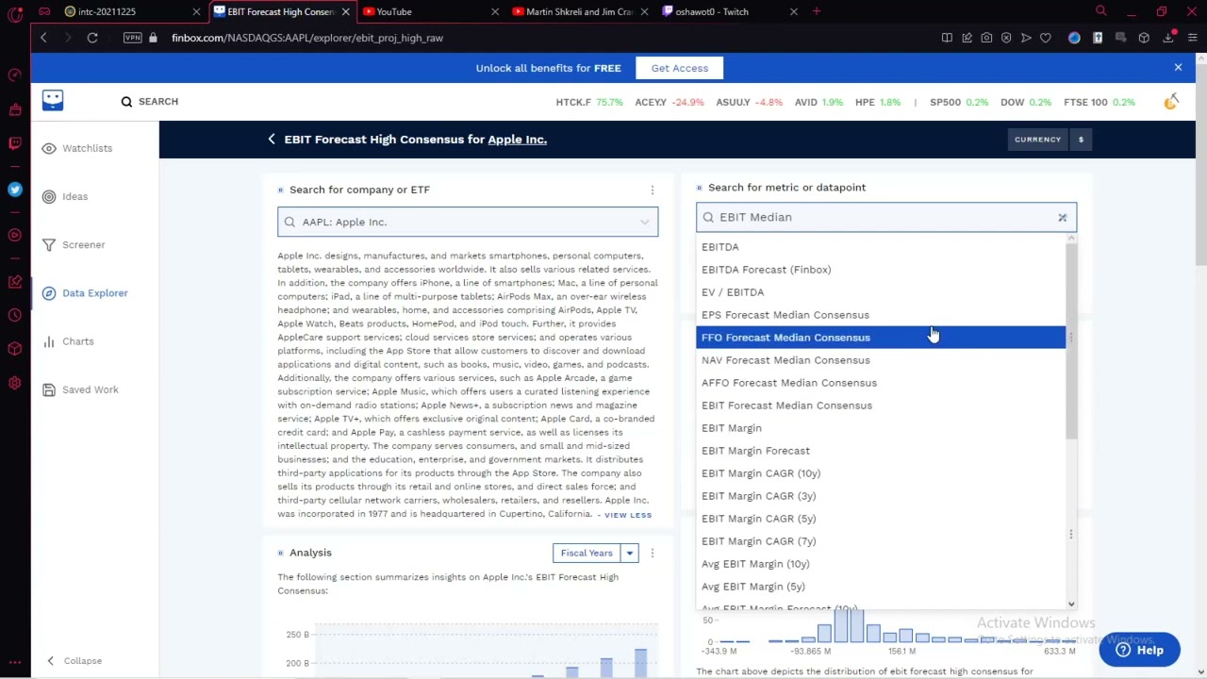The width and height of the screenshot is (1207, 679).
Task: Click the Opera GX logo menu
Action: tap(14, 12)
